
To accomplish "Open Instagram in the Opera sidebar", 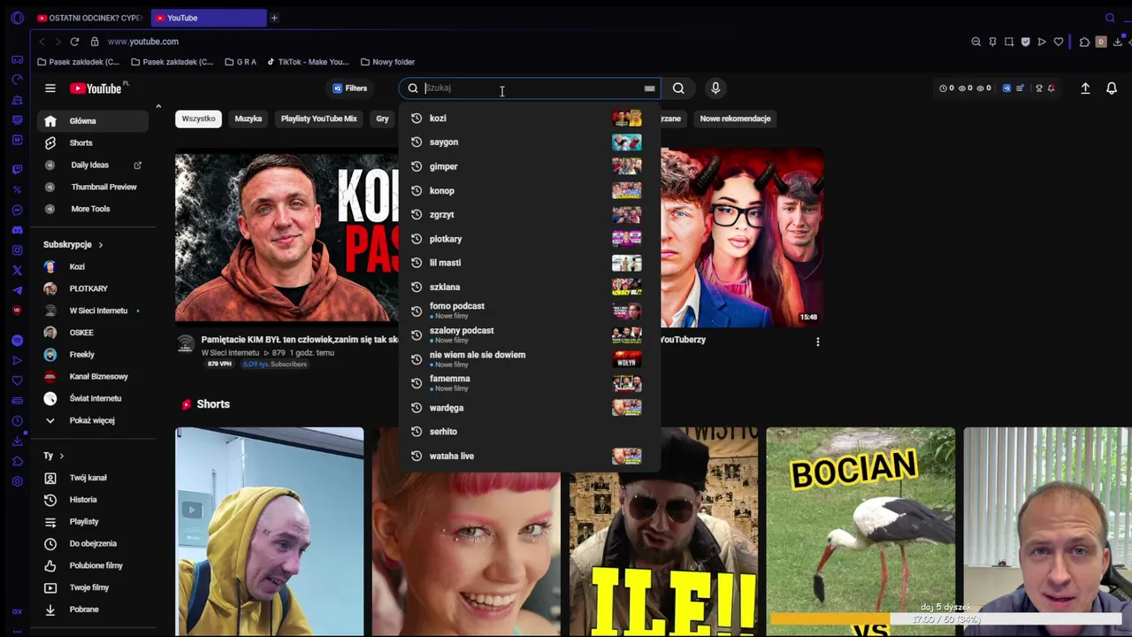I will [17, 250].
